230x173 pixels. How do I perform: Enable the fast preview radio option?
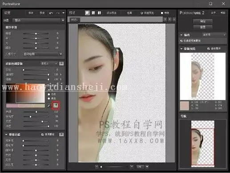142,13
